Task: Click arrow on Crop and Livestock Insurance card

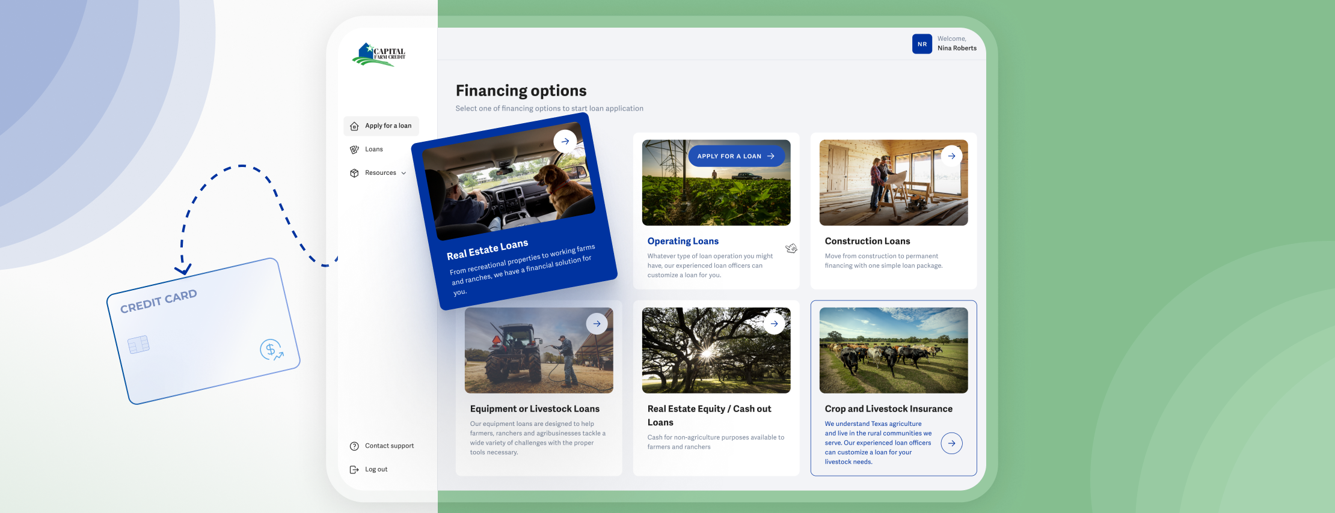Action: [951, 443]
